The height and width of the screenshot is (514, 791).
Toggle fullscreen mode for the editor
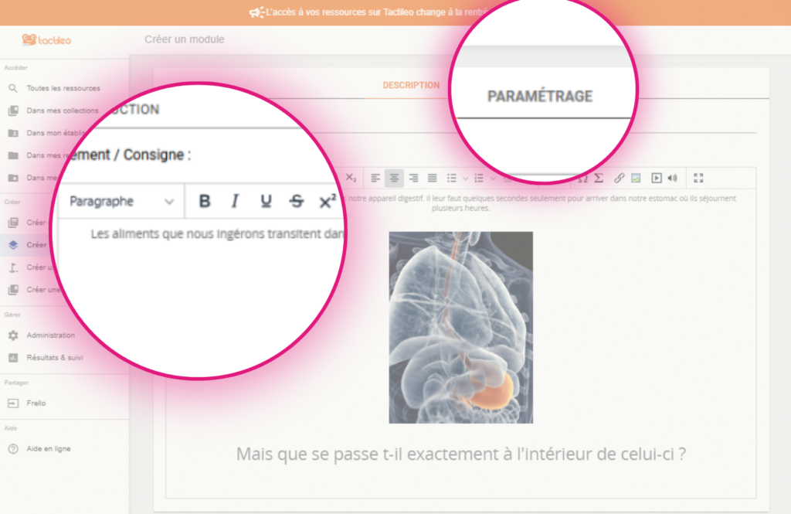pyautogui.click(x=698, y=178)
